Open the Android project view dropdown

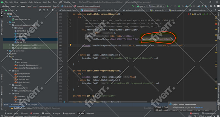pyautogui.click(x=11, y=10)
